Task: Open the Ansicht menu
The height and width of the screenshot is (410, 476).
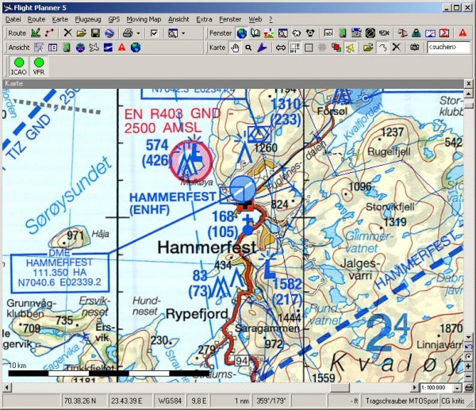Action: click(178, 19)
